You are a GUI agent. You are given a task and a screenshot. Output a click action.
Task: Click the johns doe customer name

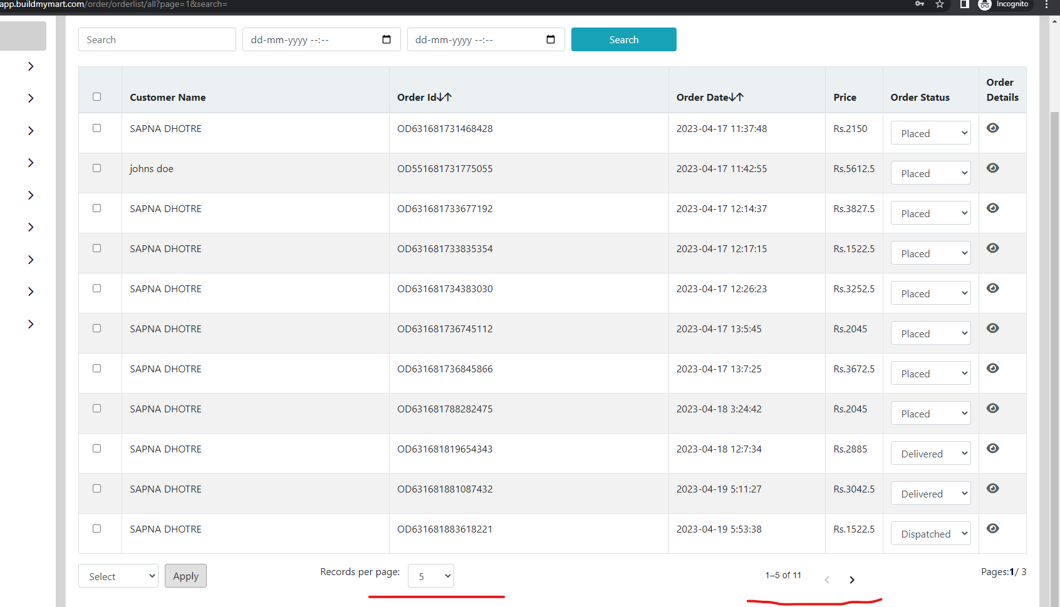point(152,168)
